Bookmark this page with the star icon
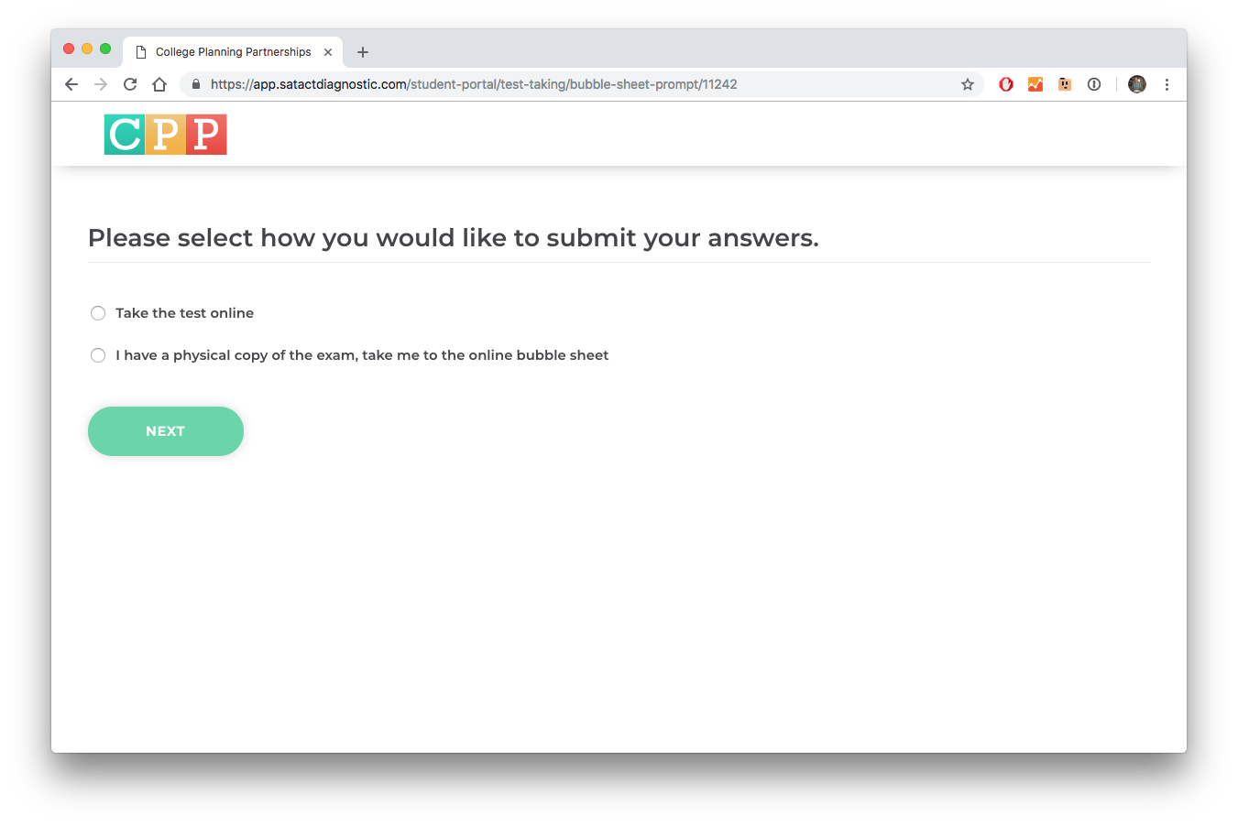 coord(967,84)
